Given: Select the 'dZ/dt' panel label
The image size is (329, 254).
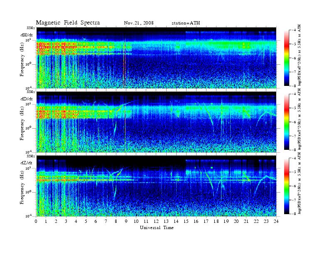Looking at the screenshot, I should tap(27, 163).
